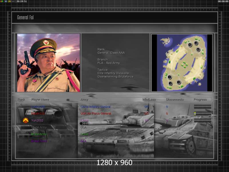The height and width of the screenshot is (172, 229).
Task: Click progress bar in the Yuri2032 row
Action: (202, 120)
